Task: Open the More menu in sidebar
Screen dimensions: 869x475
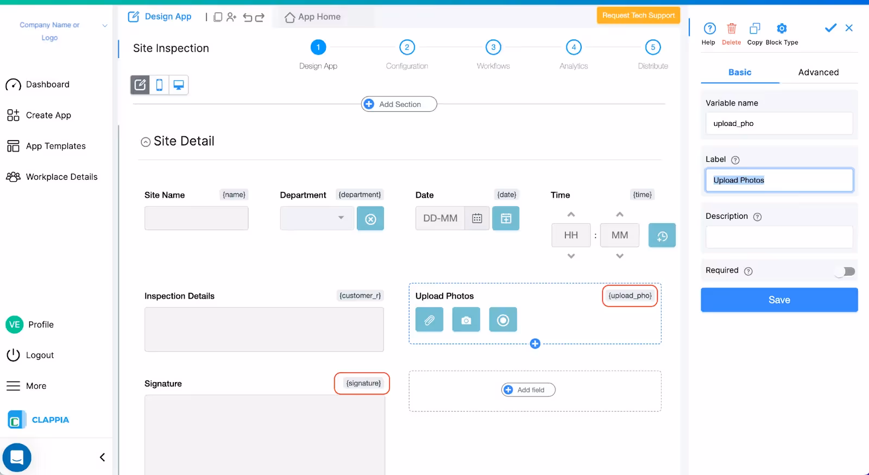Action: point(27,386)
